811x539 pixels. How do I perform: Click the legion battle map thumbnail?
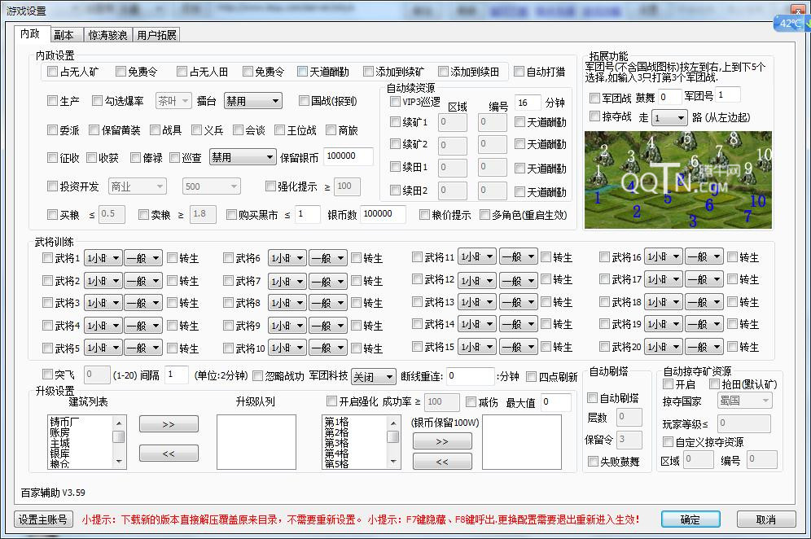pos(678,180)
